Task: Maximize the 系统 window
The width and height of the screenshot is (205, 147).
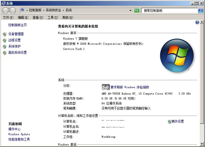Action: (197, 3)
